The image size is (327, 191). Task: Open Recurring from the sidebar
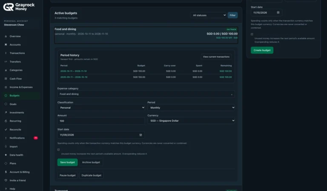point(15,121)
